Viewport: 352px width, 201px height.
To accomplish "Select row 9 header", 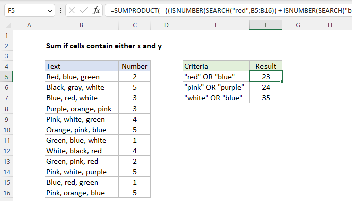I will click(6, 119).
